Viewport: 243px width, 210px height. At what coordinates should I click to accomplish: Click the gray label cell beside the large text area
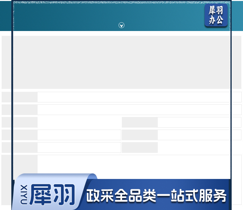[x=19, y=165]
